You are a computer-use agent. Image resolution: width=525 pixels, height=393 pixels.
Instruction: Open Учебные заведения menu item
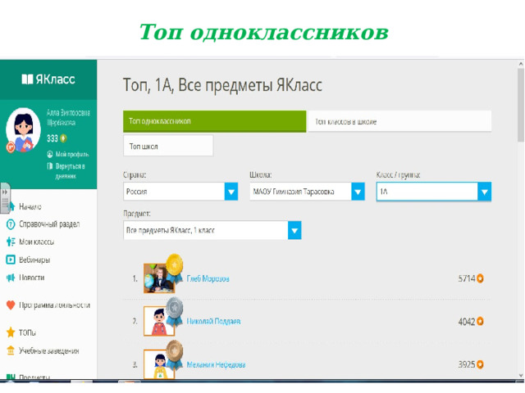(x=48, y=350)
